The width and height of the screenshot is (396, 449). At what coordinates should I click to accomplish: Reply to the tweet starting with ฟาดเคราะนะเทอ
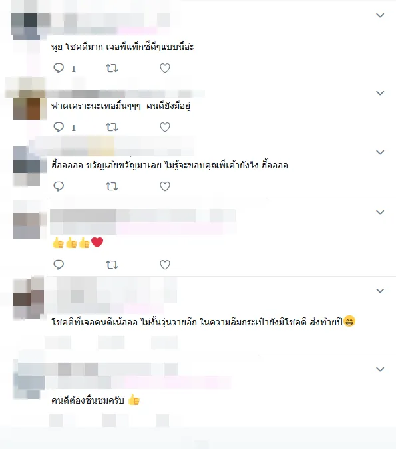coord(59,127)
